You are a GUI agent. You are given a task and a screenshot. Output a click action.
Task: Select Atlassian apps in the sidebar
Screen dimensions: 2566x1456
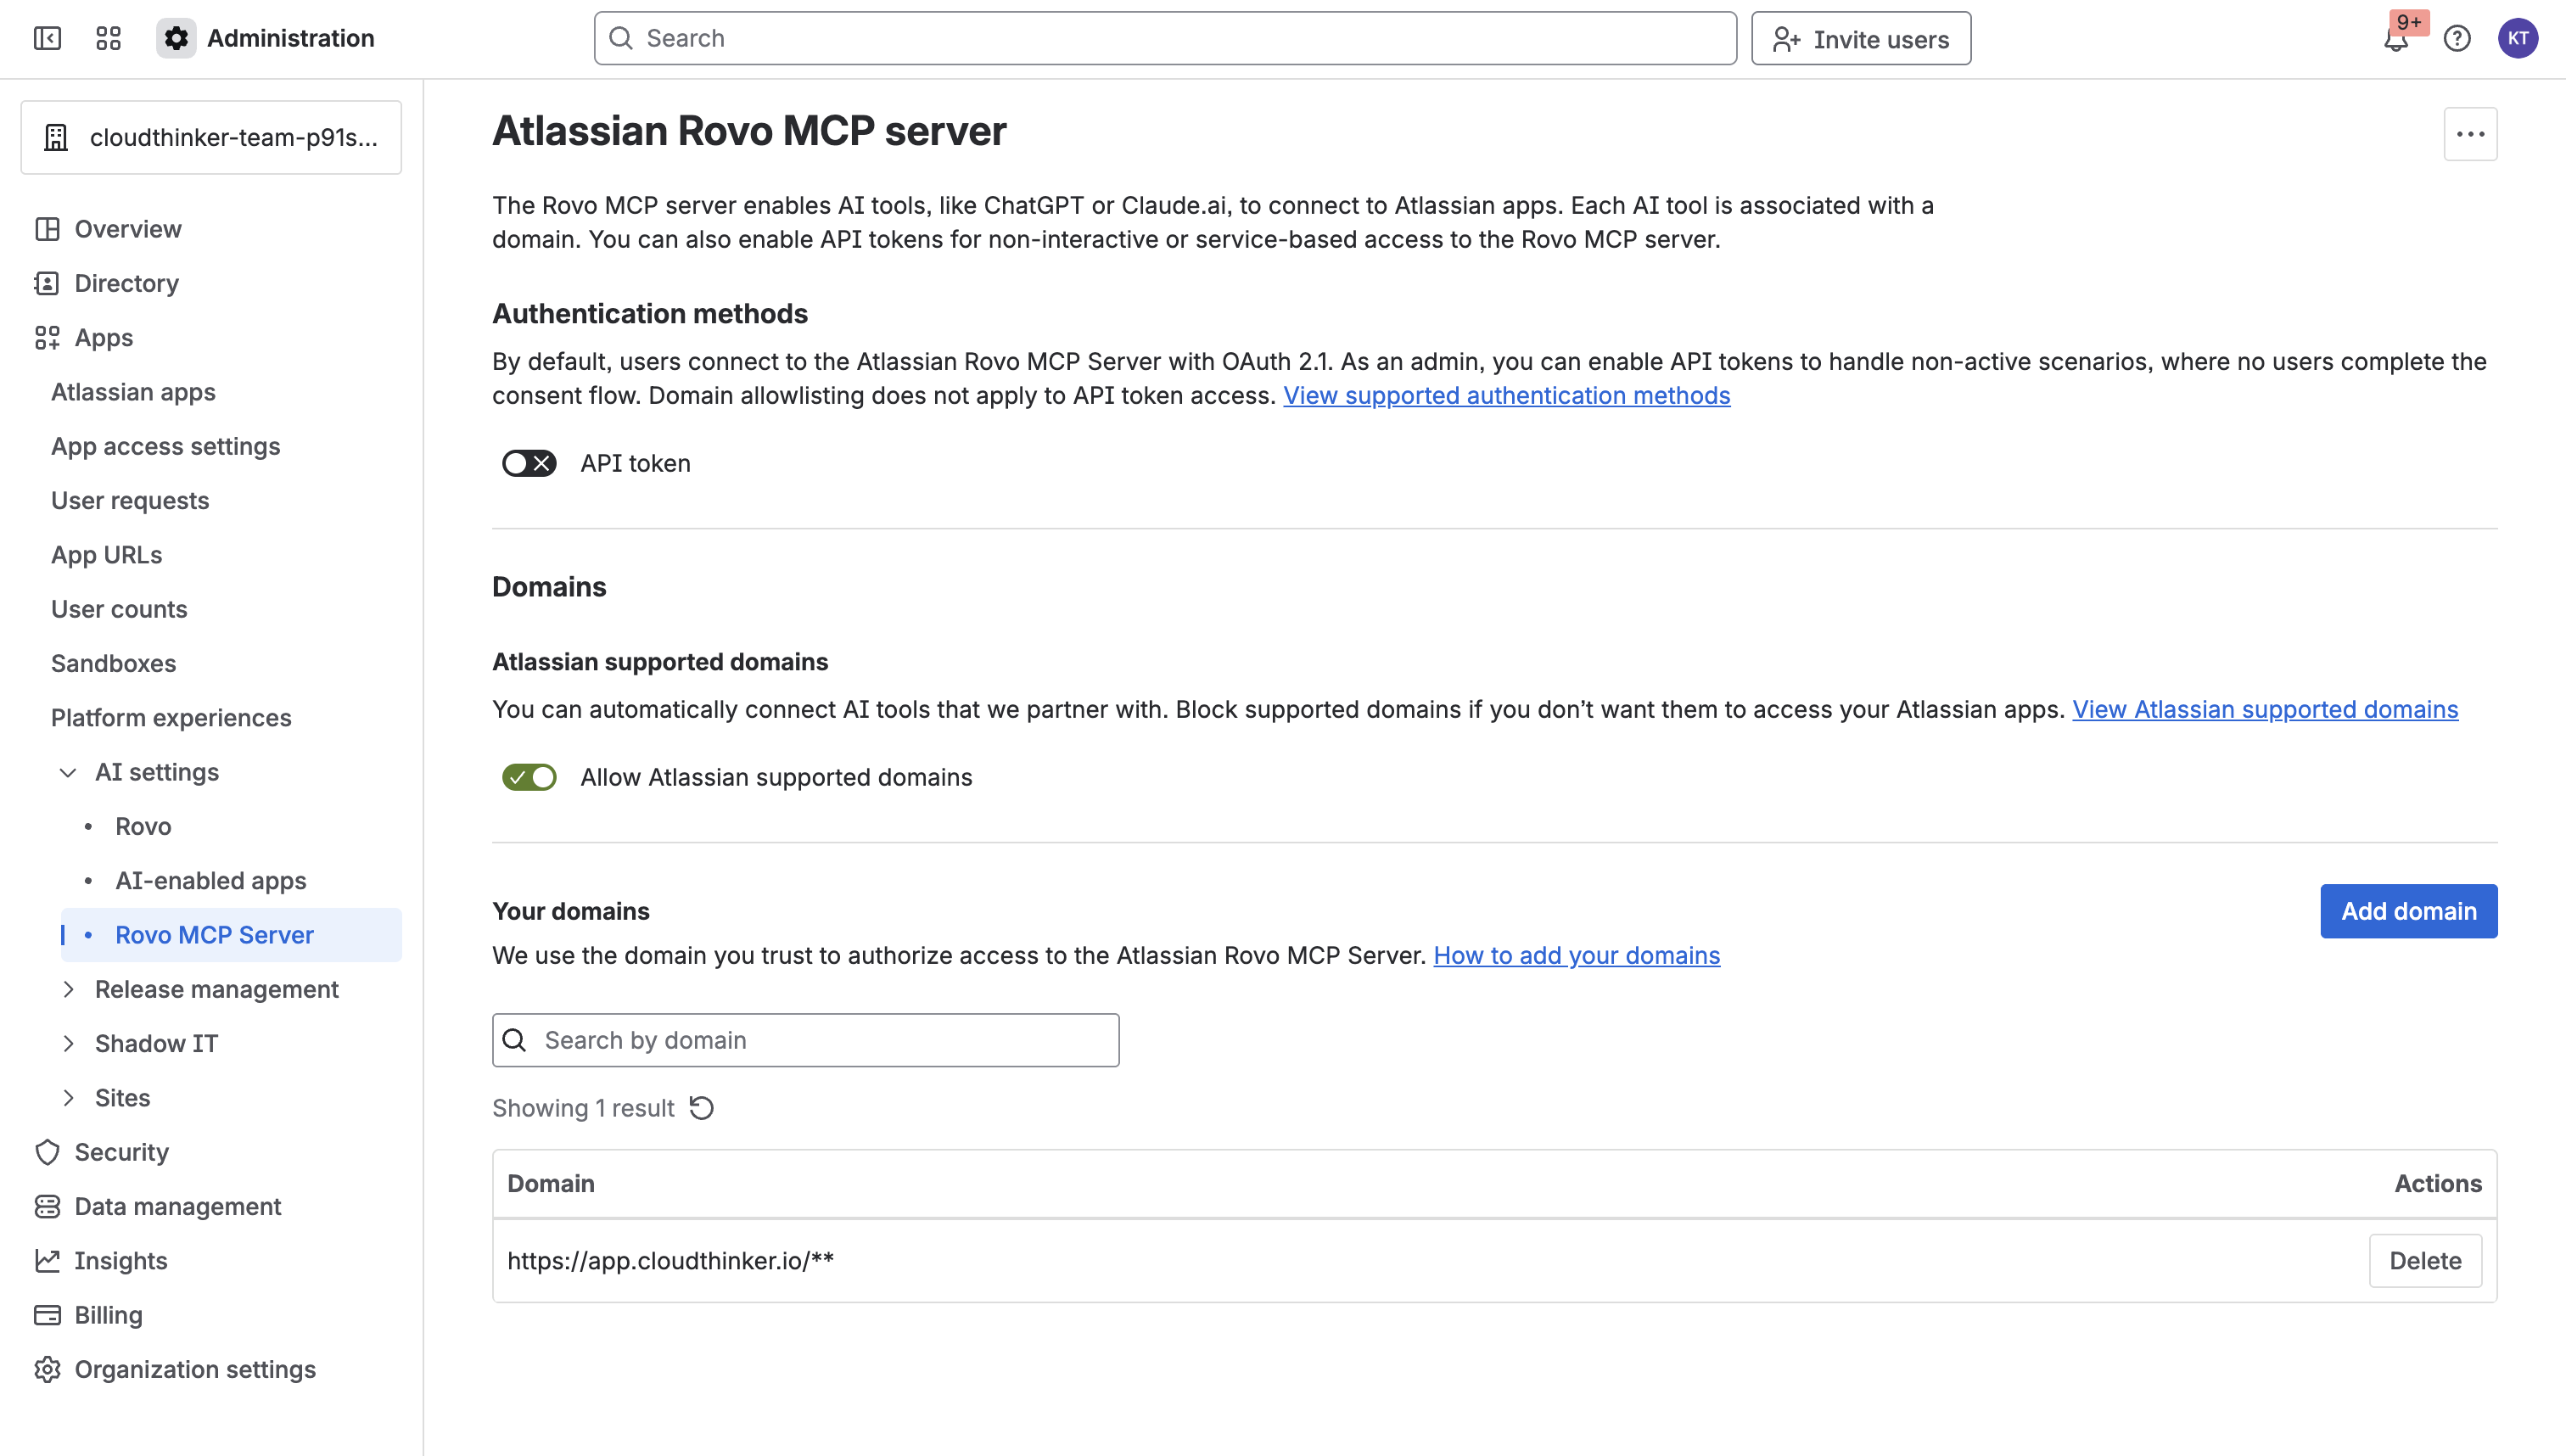(132, 391)
